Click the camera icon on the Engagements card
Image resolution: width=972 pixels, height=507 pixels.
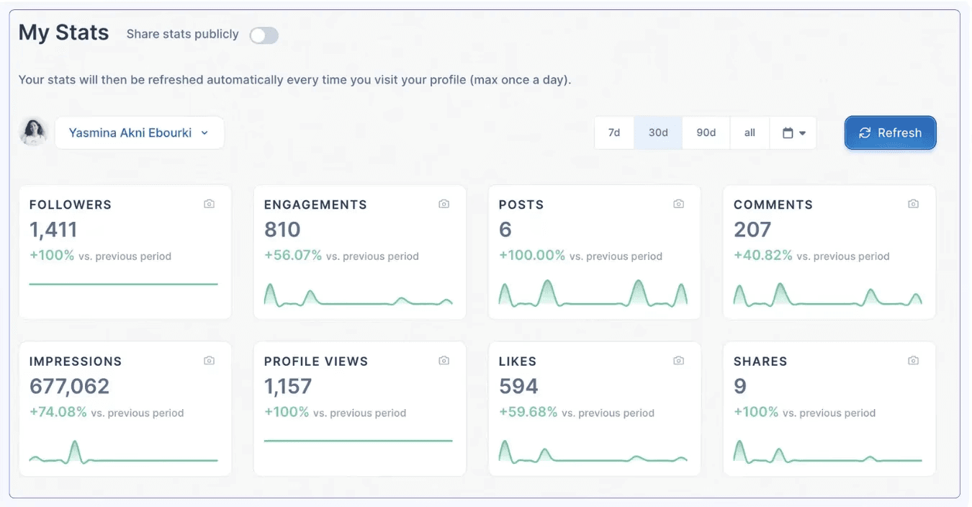tap(444, 204)
